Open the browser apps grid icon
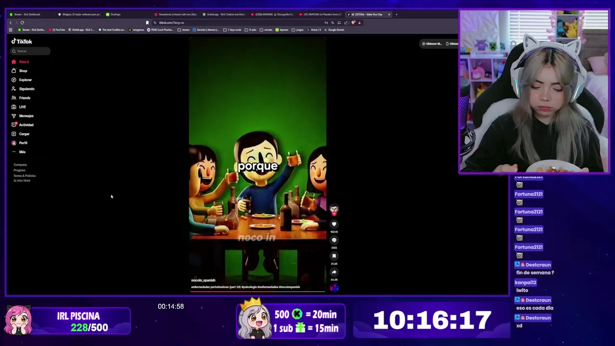The height and width of the screenshot is (346, 615). [x=11, y=30]
